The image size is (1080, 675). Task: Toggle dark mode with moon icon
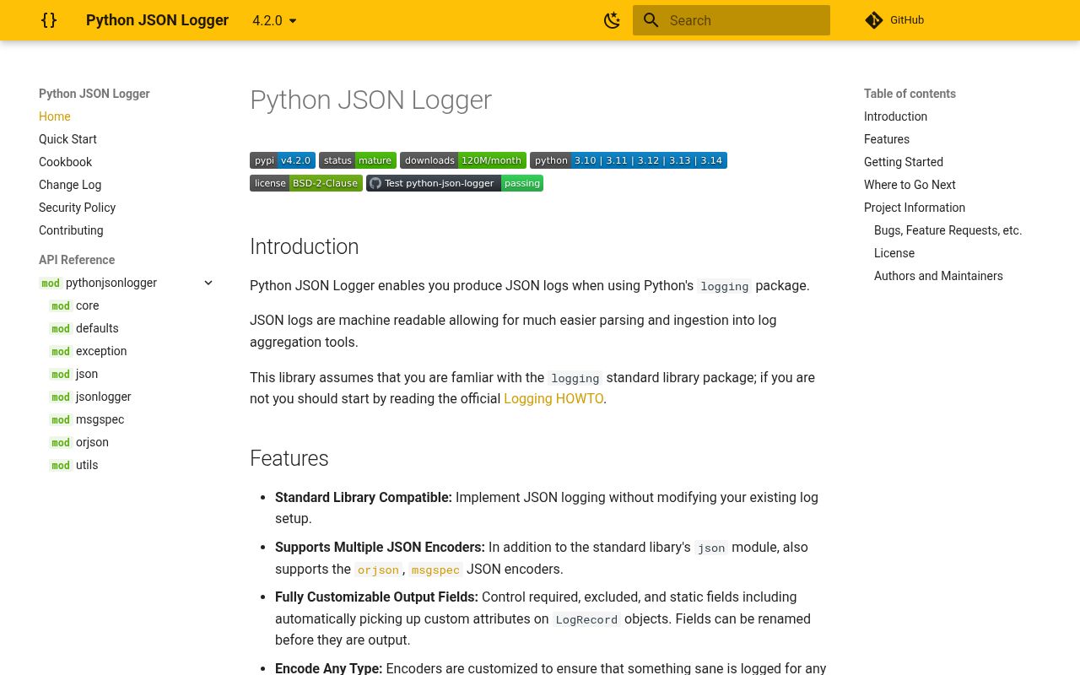[x=613, y=20]
